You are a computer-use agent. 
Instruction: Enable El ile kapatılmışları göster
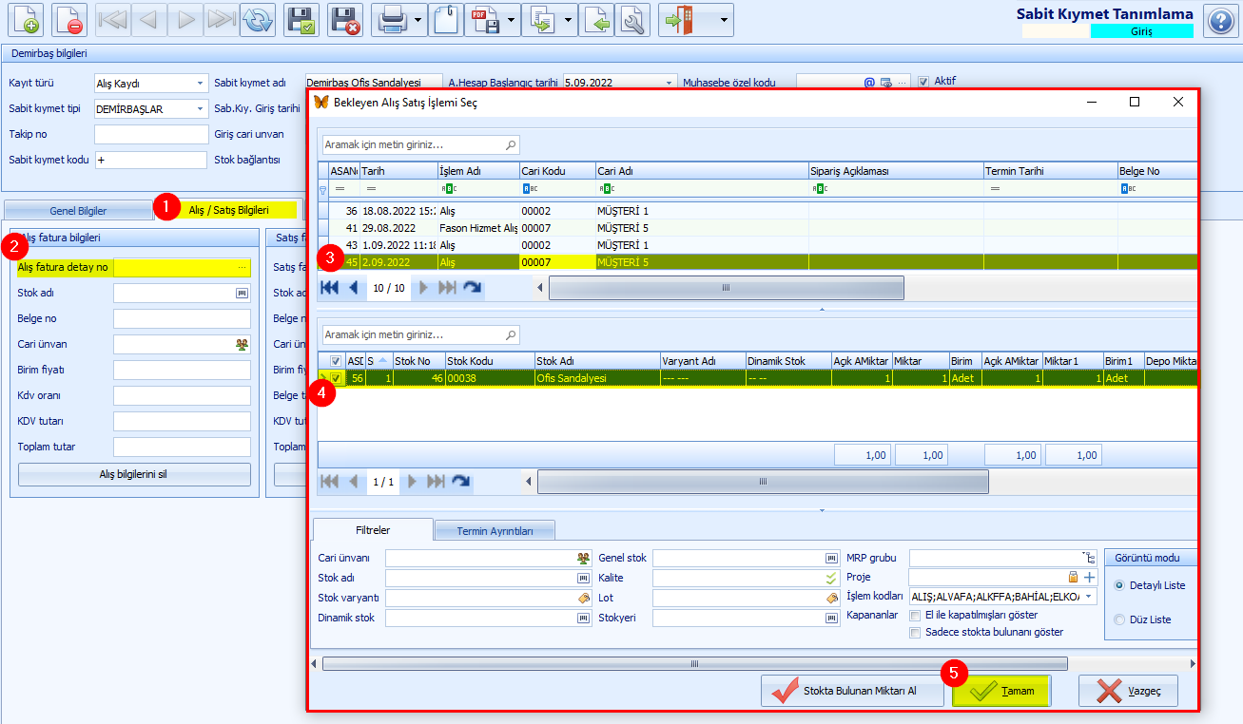pyautogui.click(x=915, y=616)
